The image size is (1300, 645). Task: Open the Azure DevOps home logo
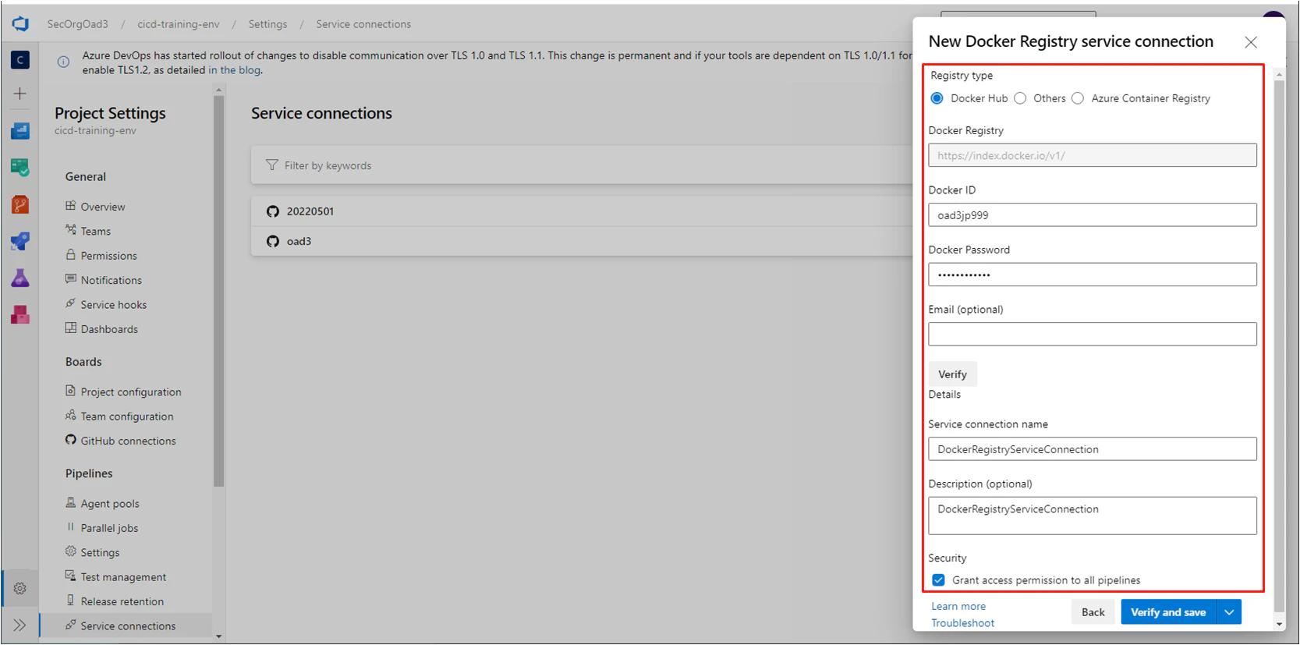click(x=20, y=24)
